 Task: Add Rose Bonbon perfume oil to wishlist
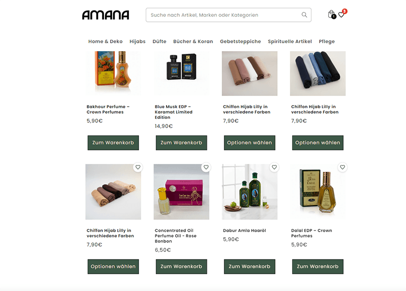click(206, 167)
